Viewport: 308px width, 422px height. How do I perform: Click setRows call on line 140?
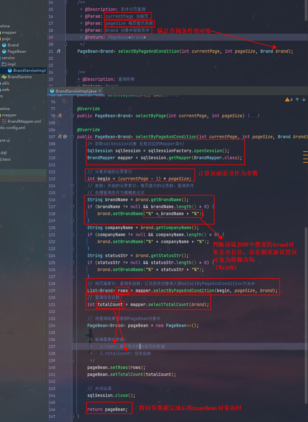119,367
